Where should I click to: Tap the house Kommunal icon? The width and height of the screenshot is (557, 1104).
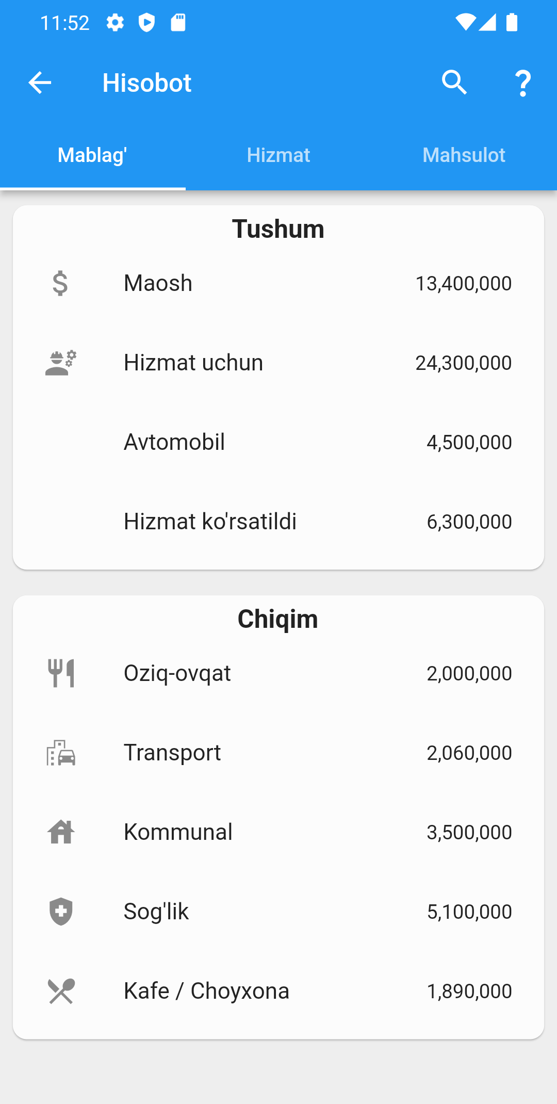point(61,832)
